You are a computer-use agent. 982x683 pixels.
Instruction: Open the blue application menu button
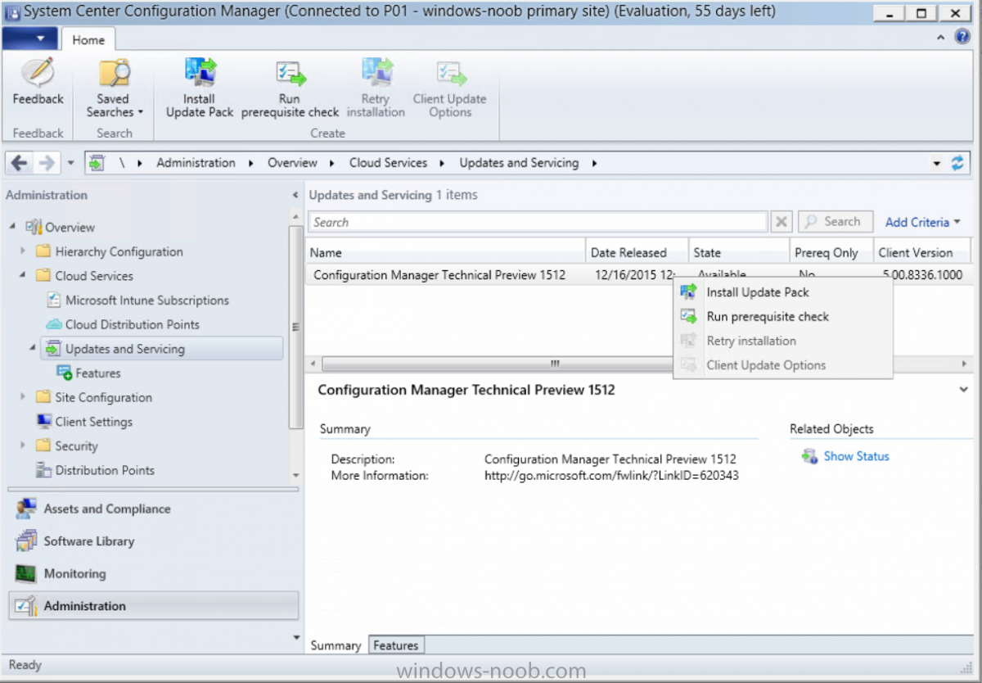coord(30,38)
